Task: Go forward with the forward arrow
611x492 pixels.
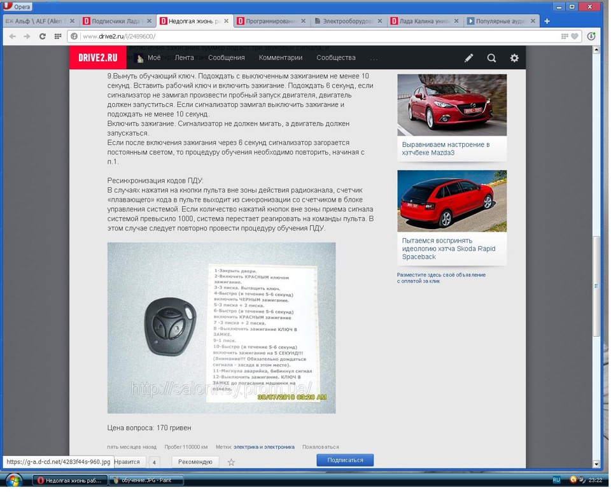Action: click(27, 36)
